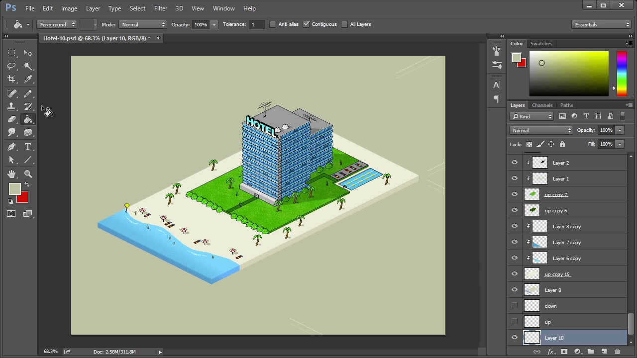Open the blending Mode dropdown in options bar
The image size is (637, 358).
(143, 24)
